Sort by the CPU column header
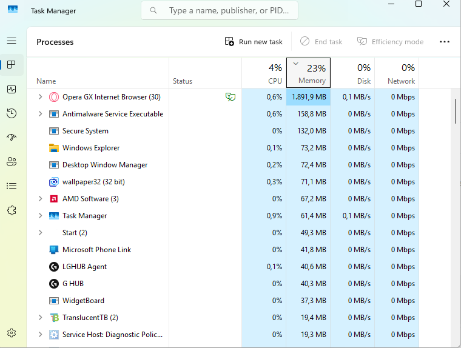 tap(264, 73)
